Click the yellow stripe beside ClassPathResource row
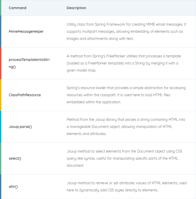The image size is (196, 199). click(x=1, y=95)
